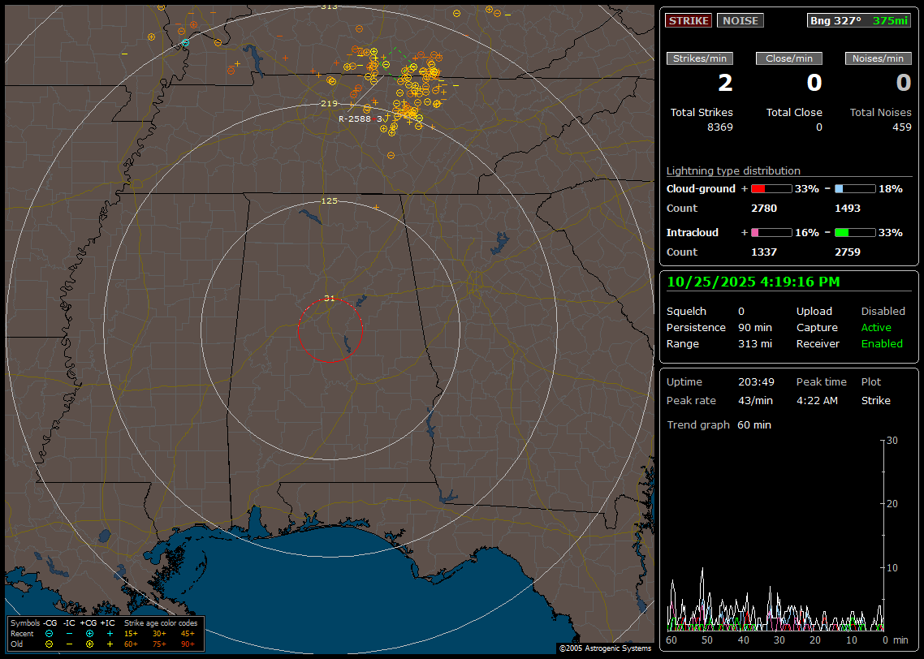The height and width of the screenshot is (659, 924).
Task: Click the Capture Active status
Action: [876, 327]
